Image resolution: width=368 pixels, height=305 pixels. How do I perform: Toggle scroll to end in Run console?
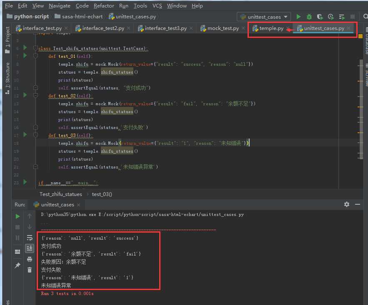click(x=30, y=248)
